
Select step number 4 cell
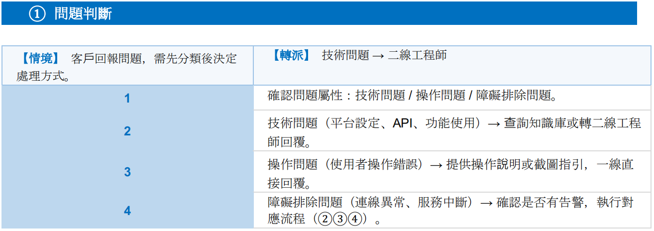click(127, 211)
